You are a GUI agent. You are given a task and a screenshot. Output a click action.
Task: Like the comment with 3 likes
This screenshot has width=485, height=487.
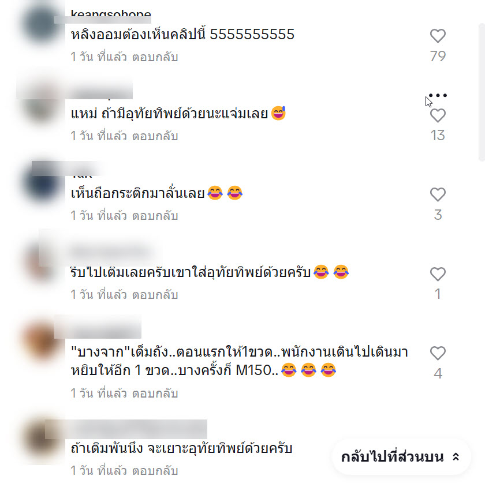[x=438, y=194]
